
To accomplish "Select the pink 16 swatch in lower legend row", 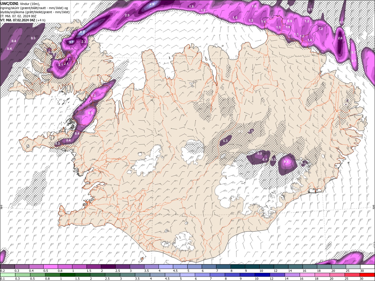I will 307,275.
